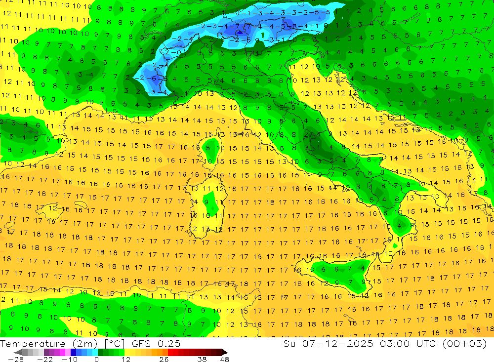Click the 'GFS 0.25' model label
494x362 pixels.
(x=156, y=343)
